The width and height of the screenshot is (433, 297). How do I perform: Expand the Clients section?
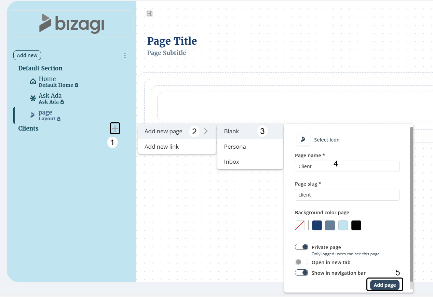pyautogui.click(x=28, y=129)
